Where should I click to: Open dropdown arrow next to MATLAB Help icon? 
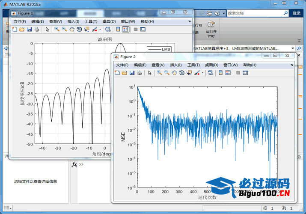[x=224, y=13]
